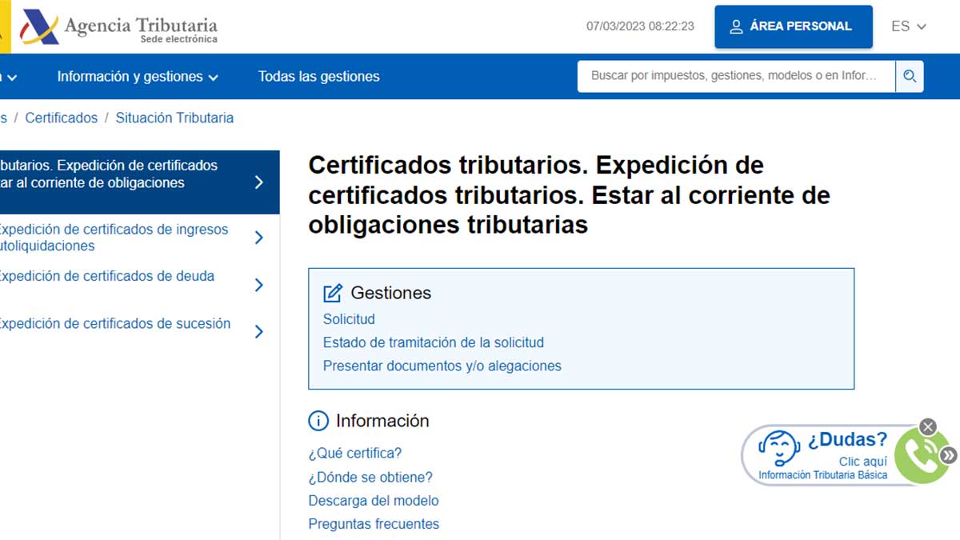Image resolution: width=960 pixels, height=540 pixels.
Task: Open the ES language dropdown
Action: 908,26
